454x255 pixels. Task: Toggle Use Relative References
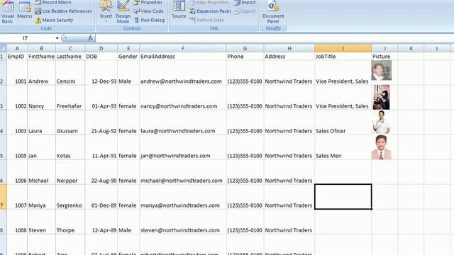pos(63,11)
